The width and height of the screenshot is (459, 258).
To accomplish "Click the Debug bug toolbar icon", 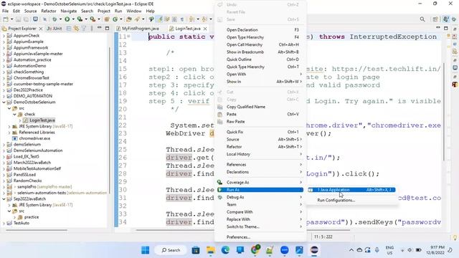I will [55, 19].
